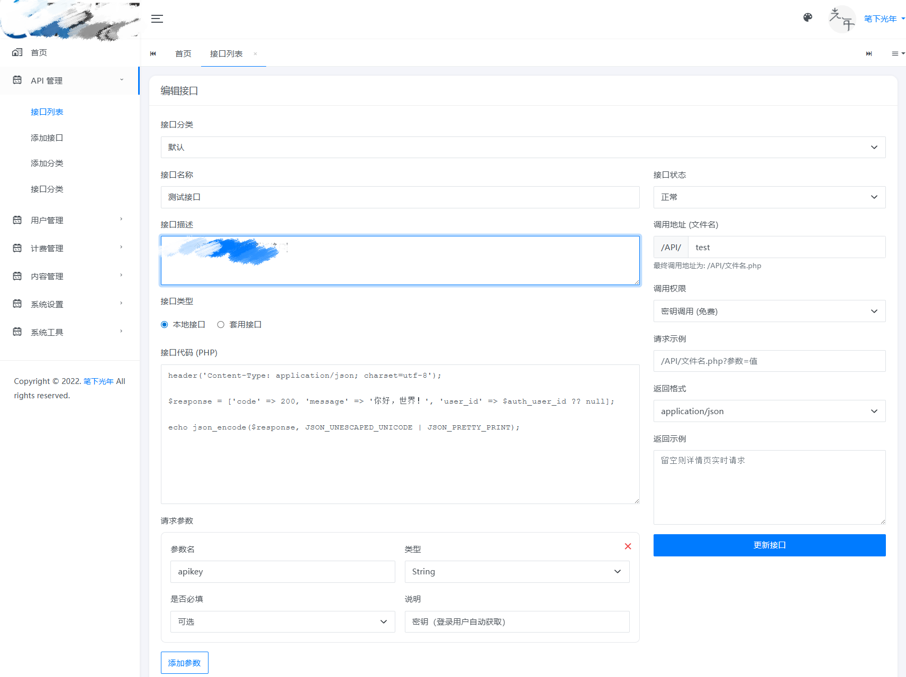Open the 调用权限 dropdown
The image size is (906, 677).
pos(769,312)
